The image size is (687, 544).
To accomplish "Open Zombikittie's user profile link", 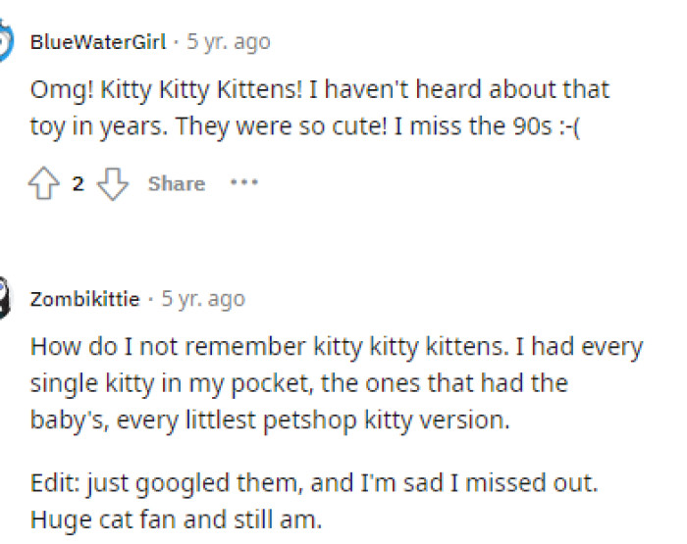I will pyautogui.click(x=84, y=299).
